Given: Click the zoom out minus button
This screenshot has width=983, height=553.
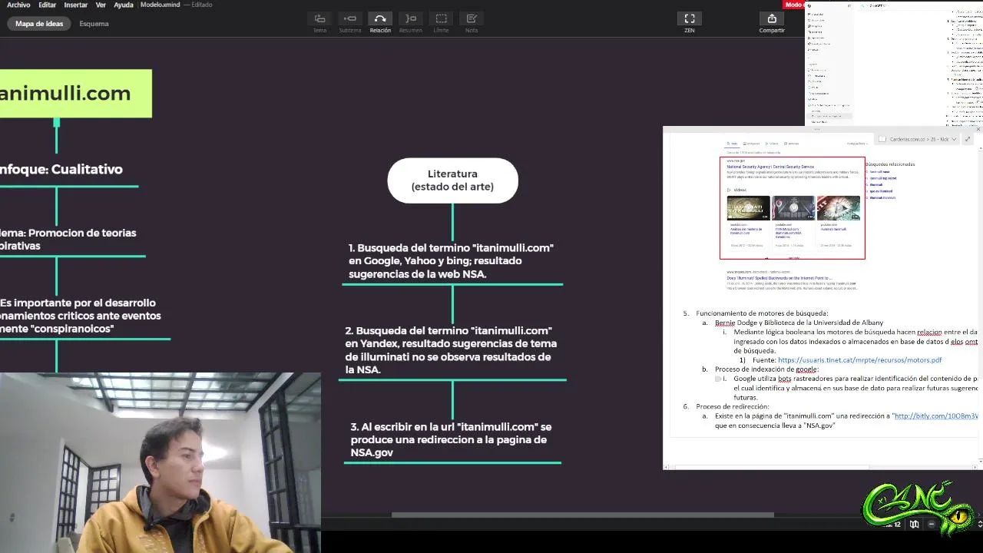Looking at the screenshot, I should tap(932, 525).
